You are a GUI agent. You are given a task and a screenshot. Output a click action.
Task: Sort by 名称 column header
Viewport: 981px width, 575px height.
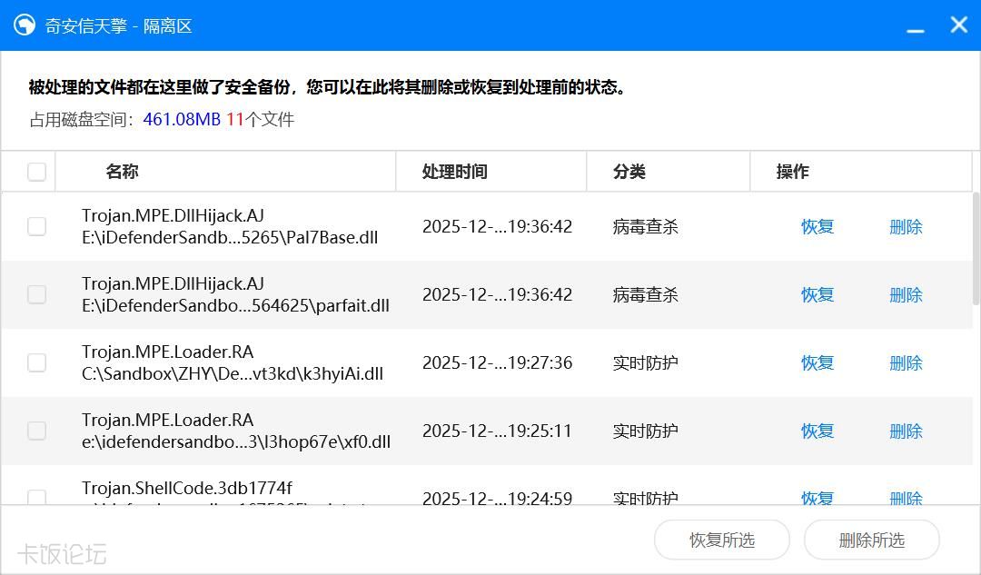point(122,172)
